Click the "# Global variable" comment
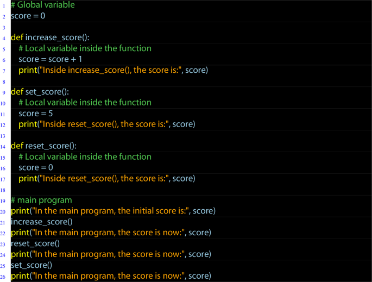 [42, 5]
